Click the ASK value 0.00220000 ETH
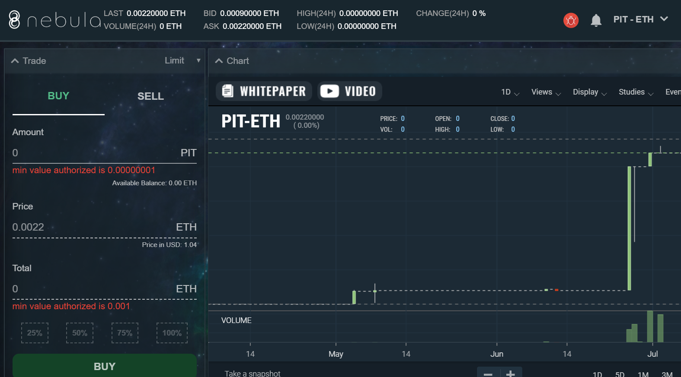Image resolution: width=681 pixels, height=377 pixels. (252, 26)
